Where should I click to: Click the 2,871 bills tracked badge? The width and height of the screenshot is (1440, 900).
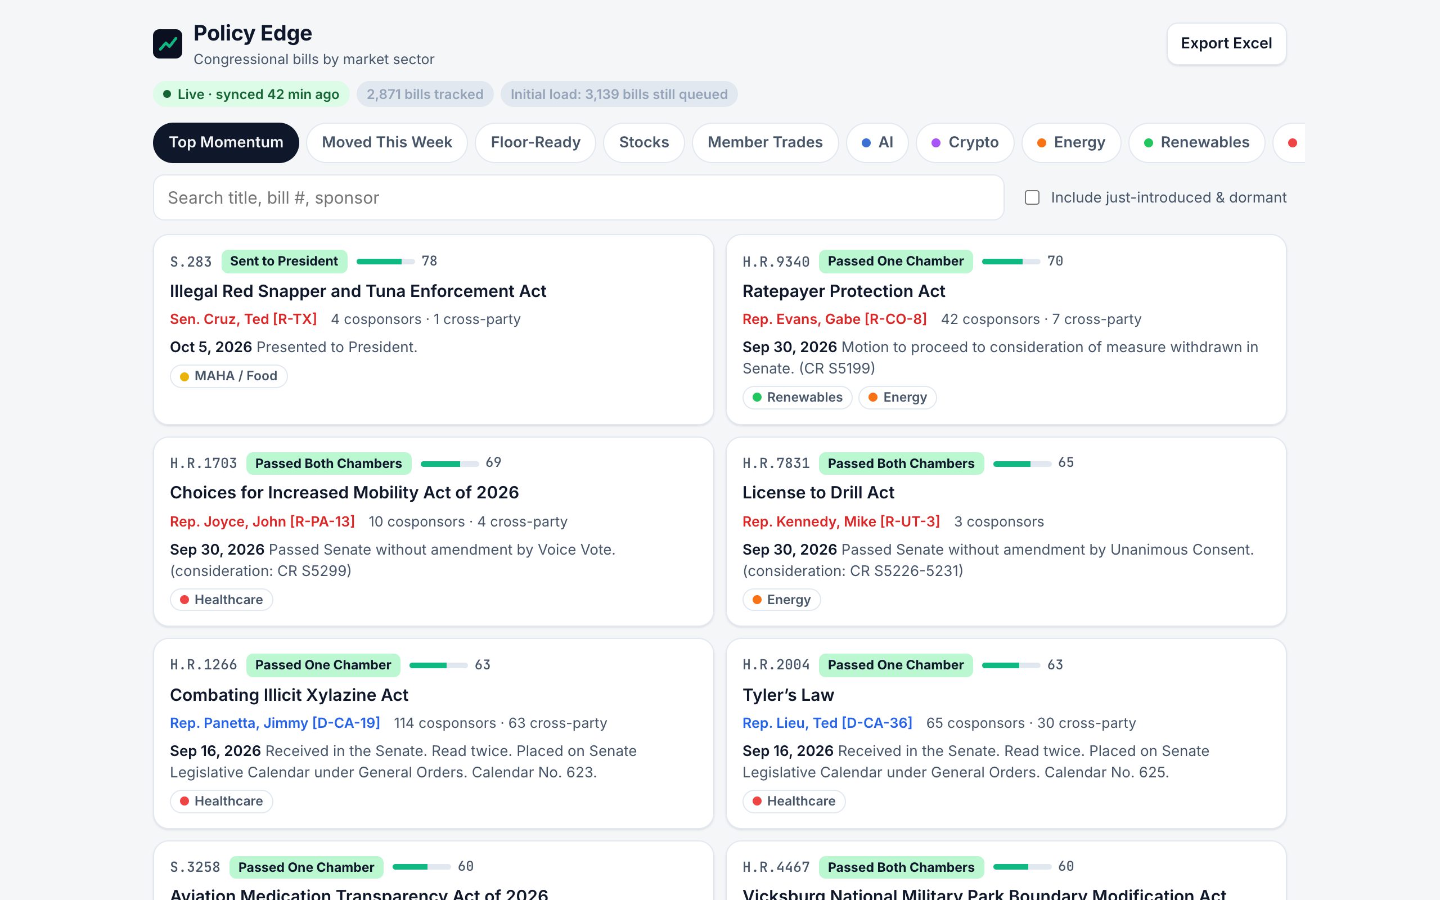425,94
